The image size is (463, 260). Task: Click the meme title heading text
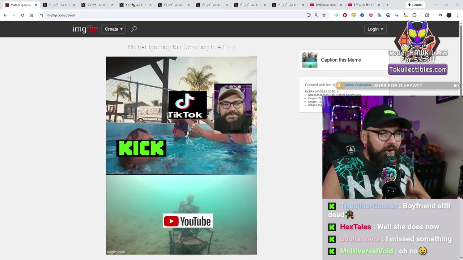coord(181,47)
